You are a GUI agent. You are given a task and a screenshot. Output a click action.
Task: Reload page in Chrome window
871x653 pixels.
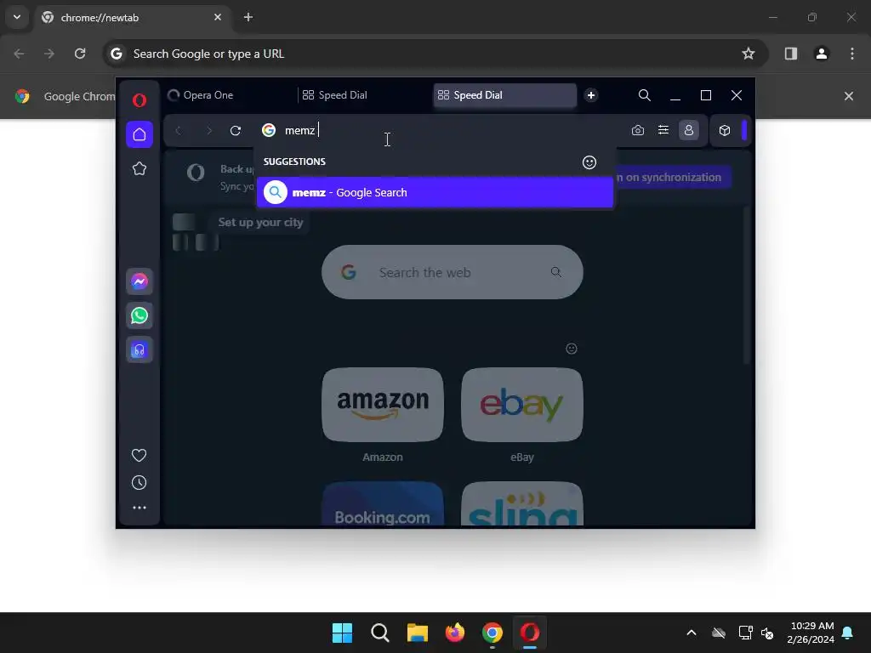(x=80, y=54)
